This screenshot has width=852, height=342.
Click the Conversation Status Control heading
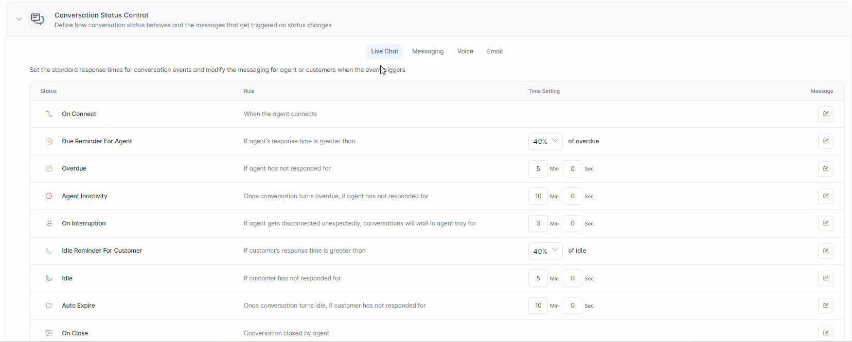(101, 15)
